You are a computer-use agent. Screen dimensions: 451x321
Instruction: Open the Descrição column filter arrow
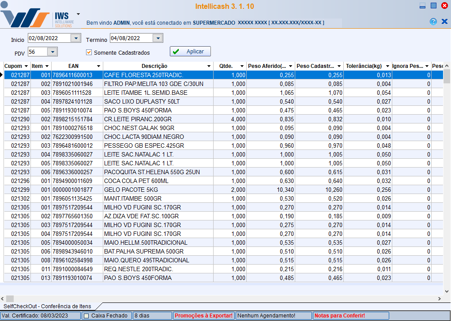[209, 66]
